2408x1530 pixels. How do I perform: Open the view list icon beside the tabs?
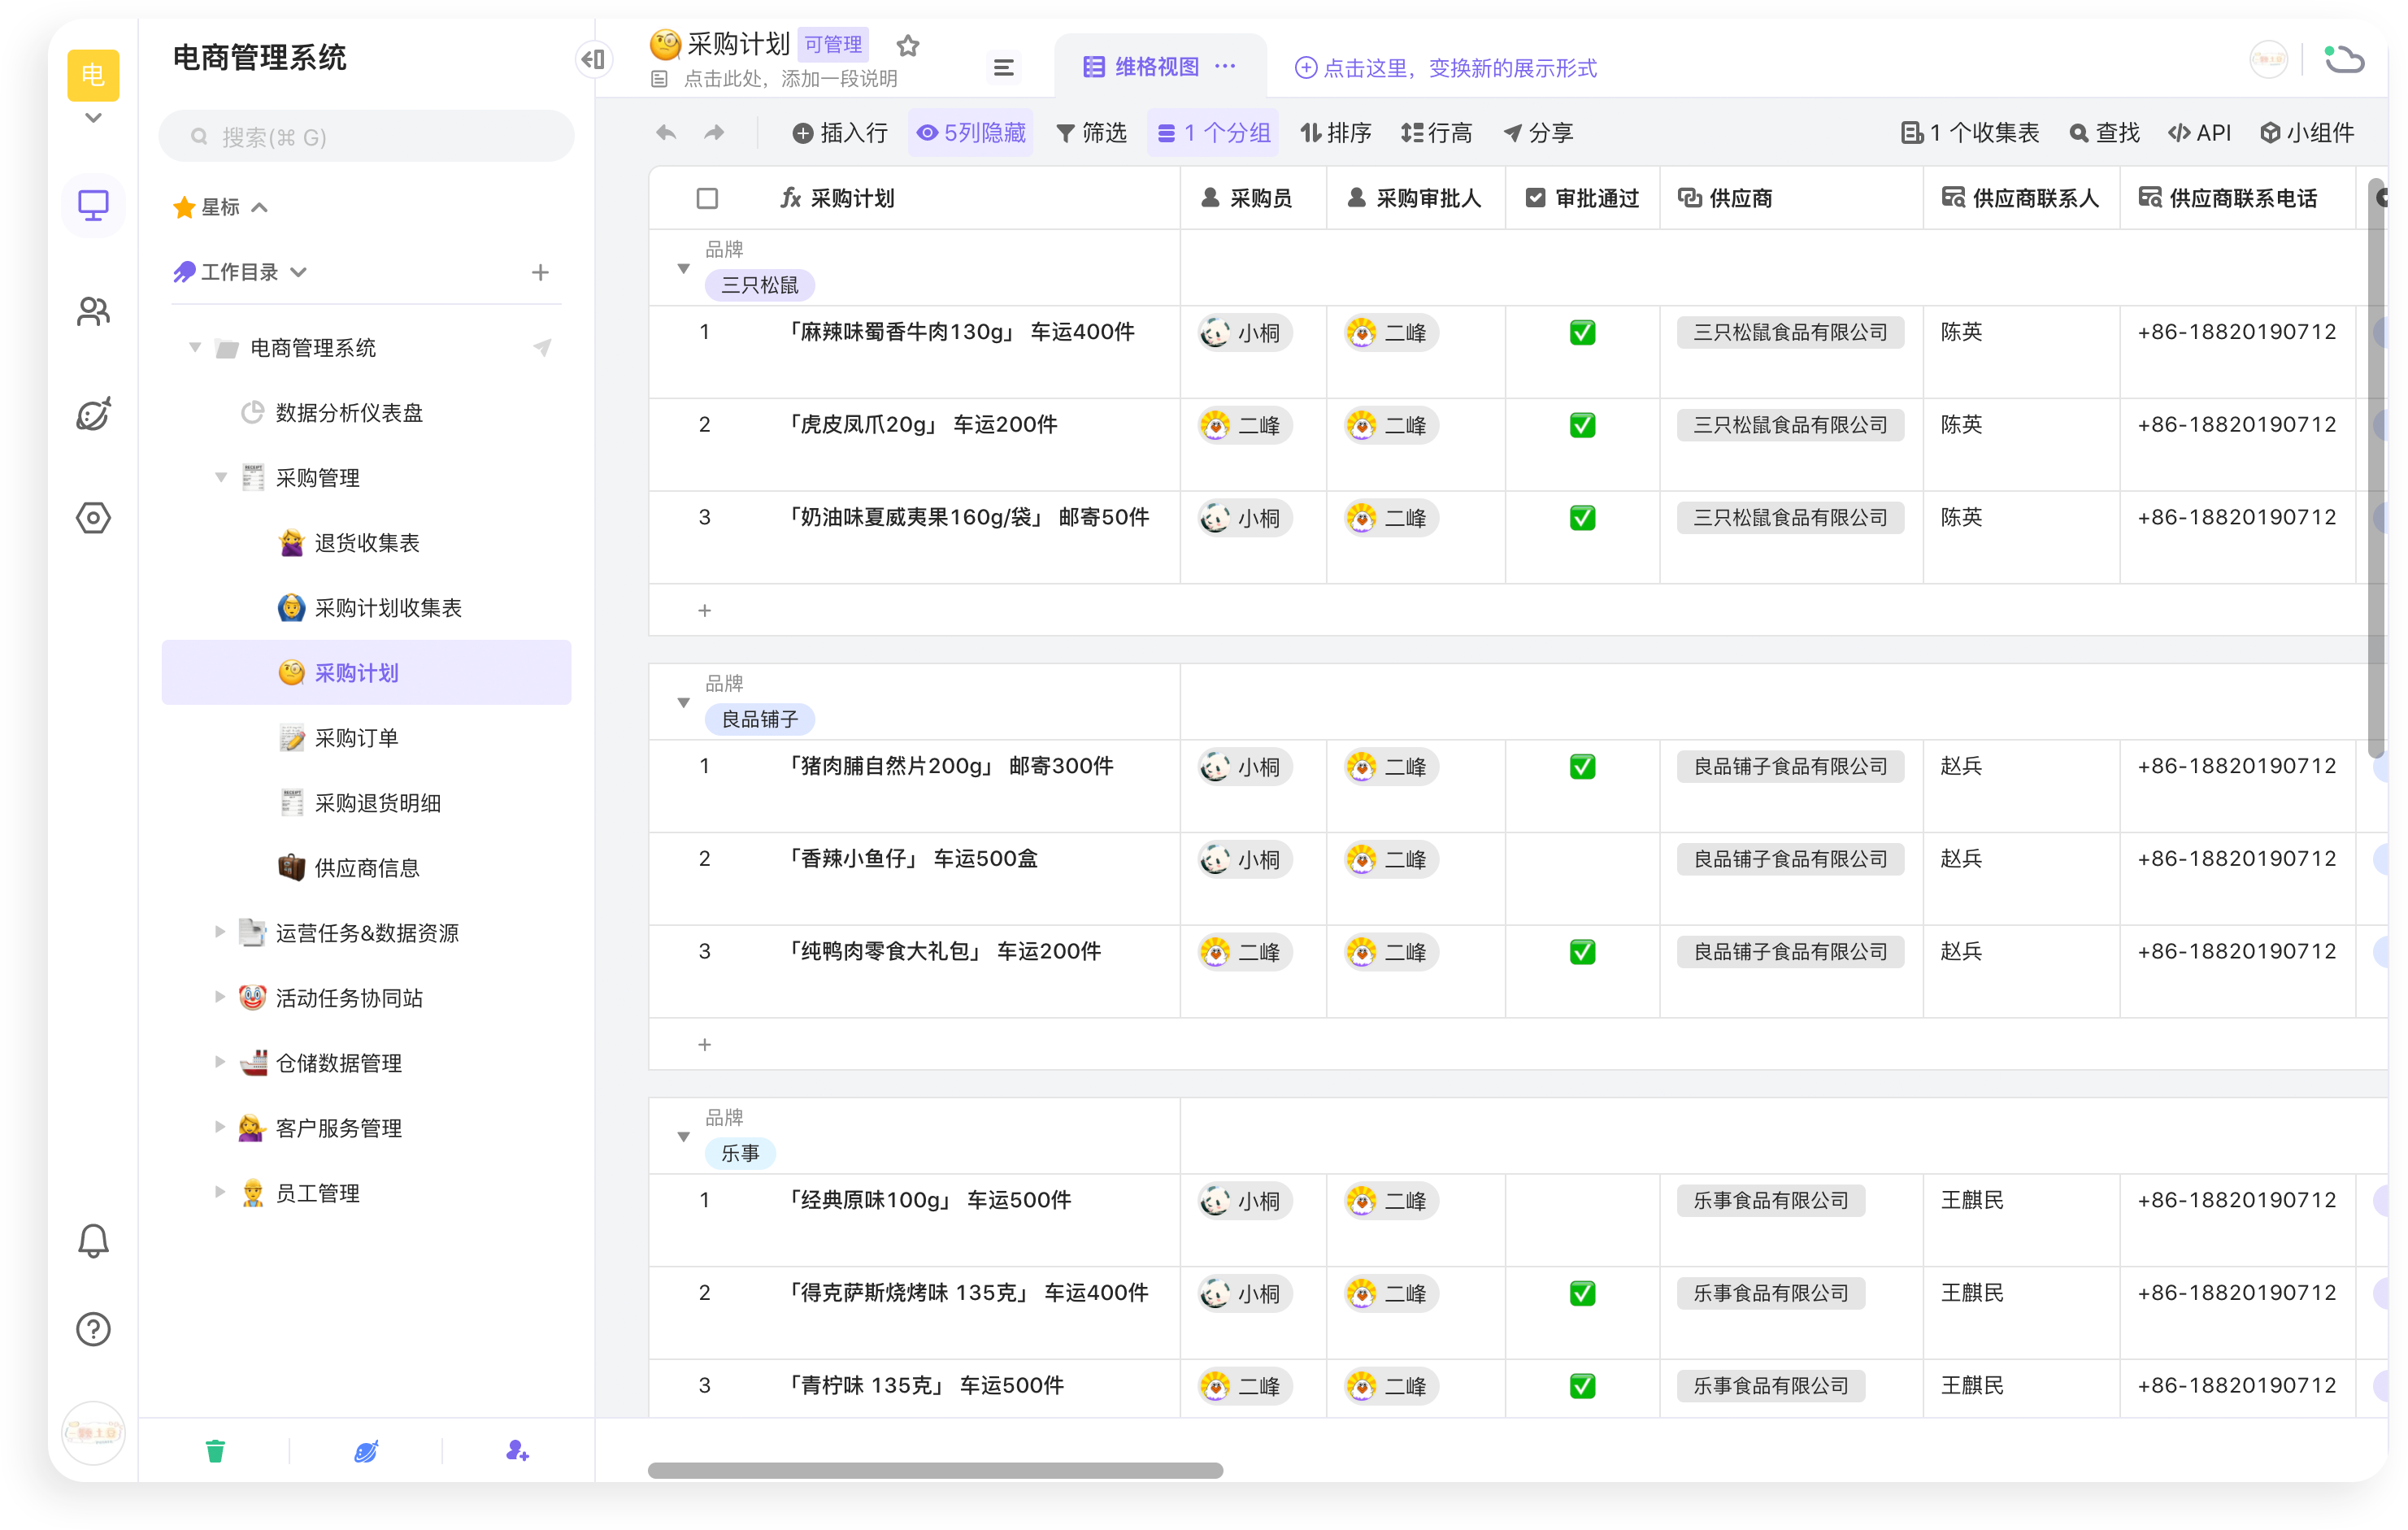point(1003,67)
